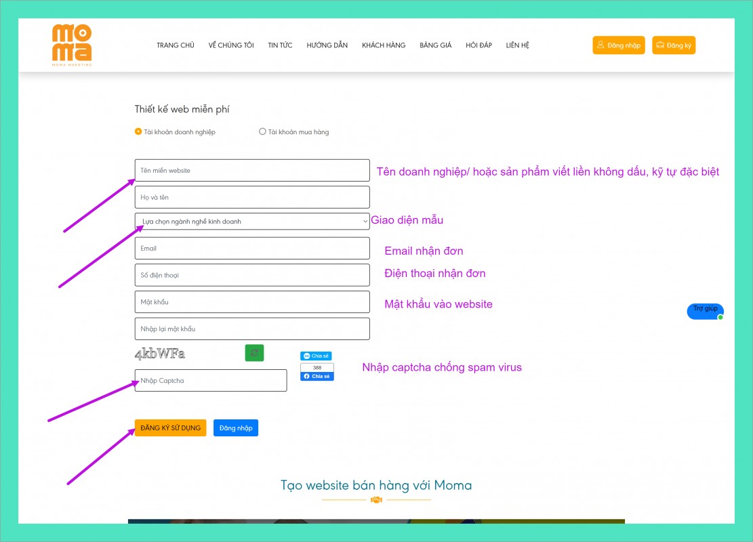The image size is (753, 542).
Task: Open Hướng dẫn in navigation bar
Action: click(x=327, y=45)
